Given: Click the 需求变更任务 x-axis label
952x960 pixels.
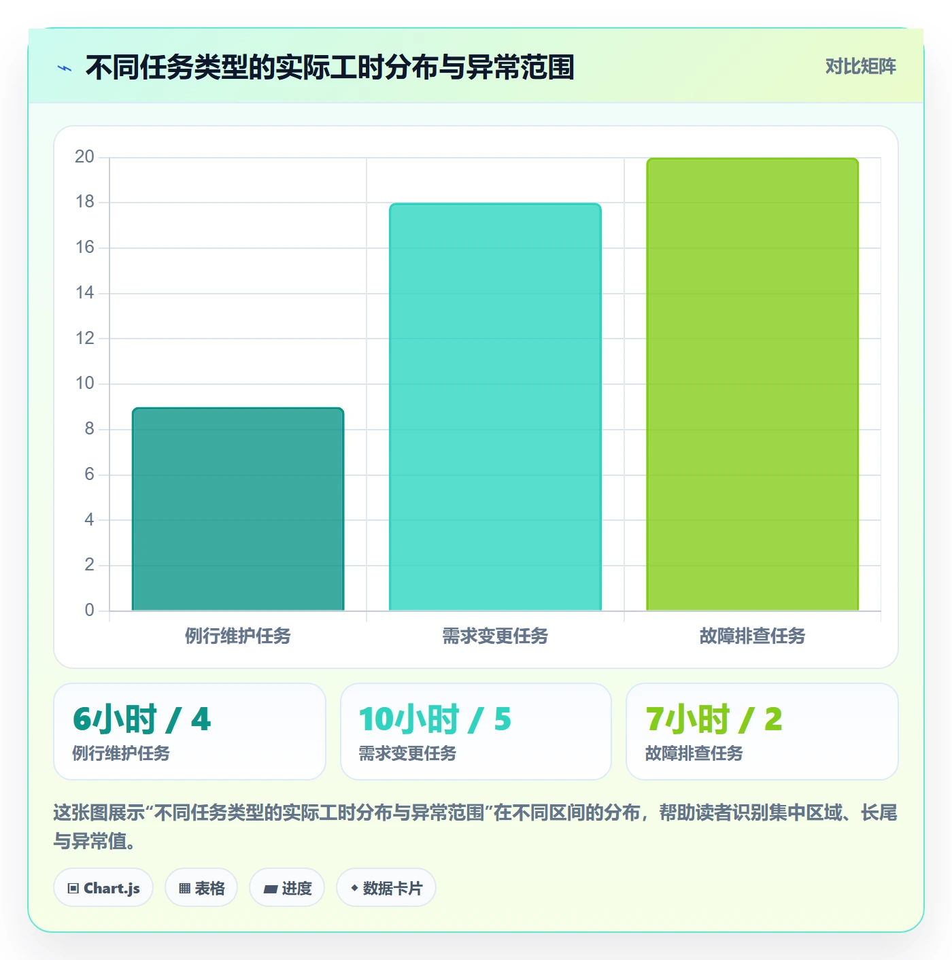Looking at the screenshot, I should 495,636.
